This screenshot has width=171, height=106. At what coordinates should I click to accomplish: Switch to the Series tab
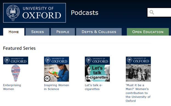coord(38,32)
